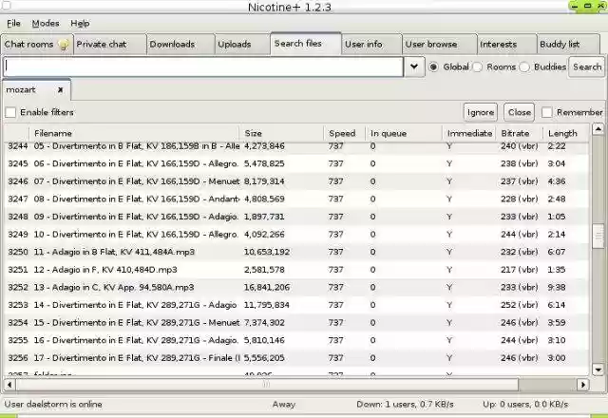
Task: Click size value 16,841,206
Action: (x=267, y=287)
